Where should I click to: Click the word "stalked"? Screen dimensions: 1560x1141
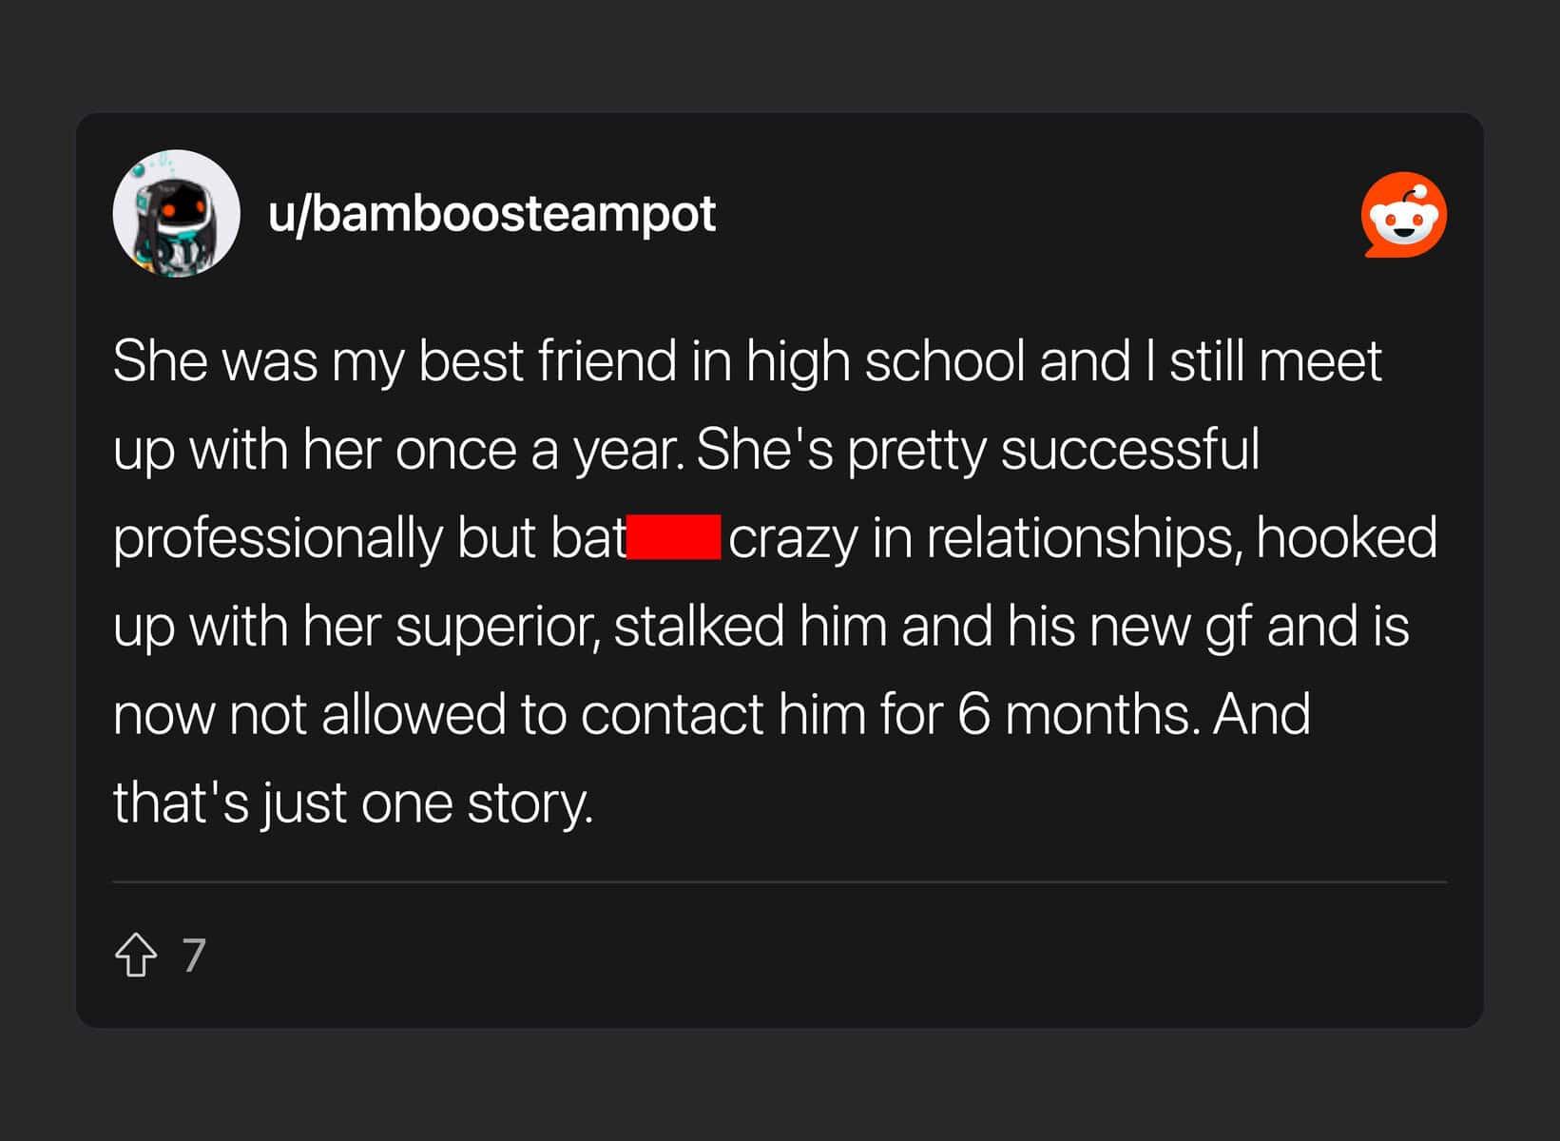699,627
